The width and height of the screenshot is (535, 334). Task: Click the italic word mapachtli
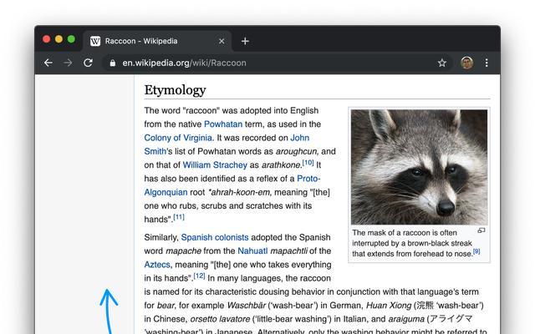tap(288, 250)
